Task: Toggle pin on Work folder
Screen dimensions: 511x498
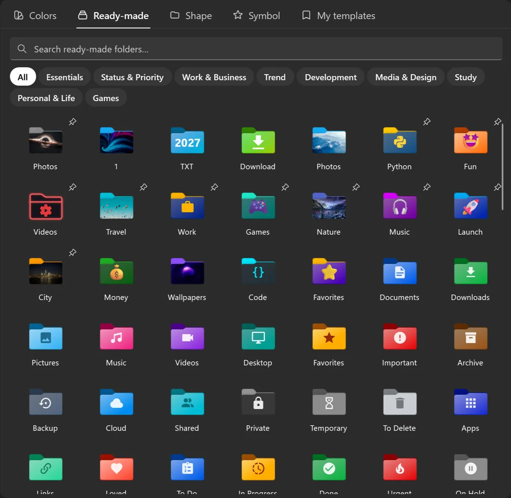Action: coord(214,187)
